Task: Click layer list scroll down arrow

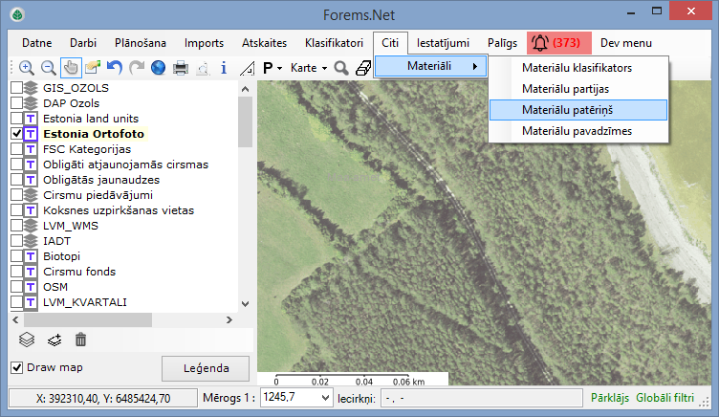Action: point(246,304)
